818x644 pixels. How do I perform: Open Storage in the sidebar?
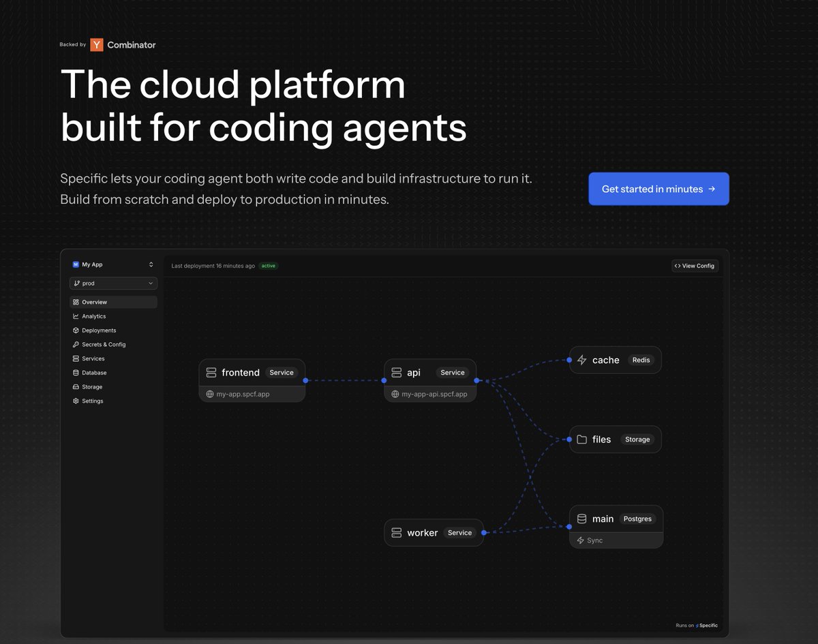(x=113, y=387)
